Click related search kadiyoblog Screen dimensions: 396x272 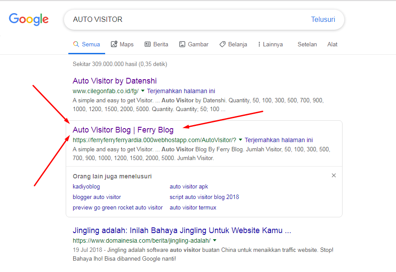86,187
